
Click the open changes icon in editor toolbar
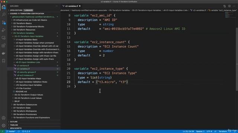click(225, 6)
